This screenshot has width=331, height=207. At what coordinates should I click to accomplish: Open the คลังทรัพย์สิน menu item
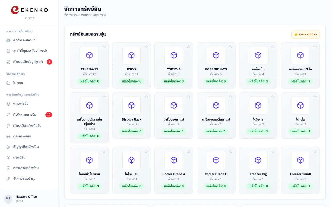pos(29,136)
